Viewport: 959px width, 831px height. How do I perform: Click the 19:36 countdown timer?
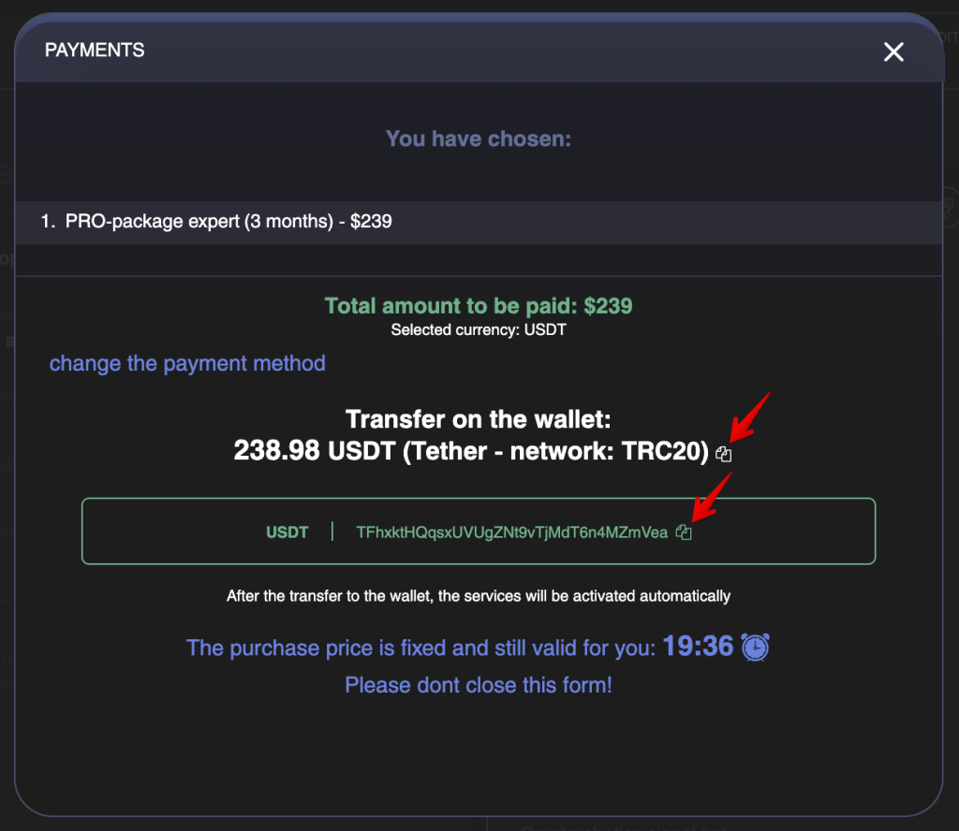pos(698,647)
